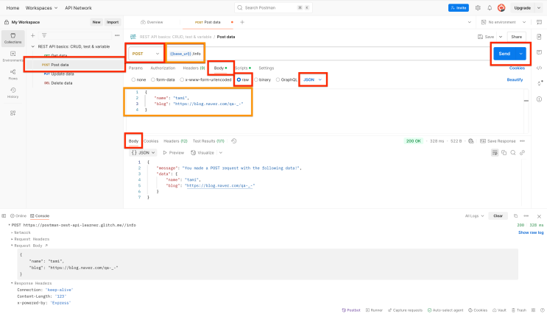Click the user avatar icon
Screen dimensions: 547x314
(x=501, y=7)
